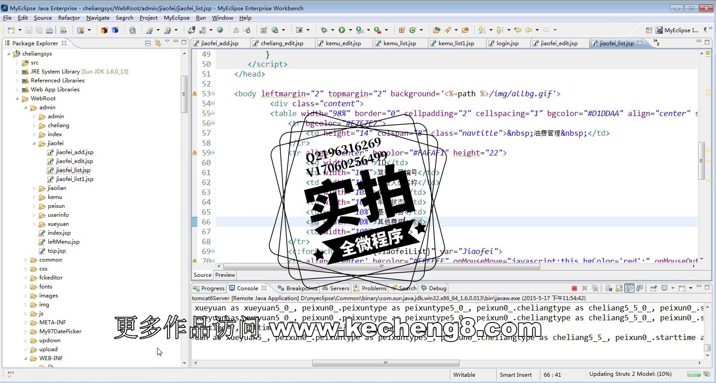Toggle show console on standard error

(640, 288)
